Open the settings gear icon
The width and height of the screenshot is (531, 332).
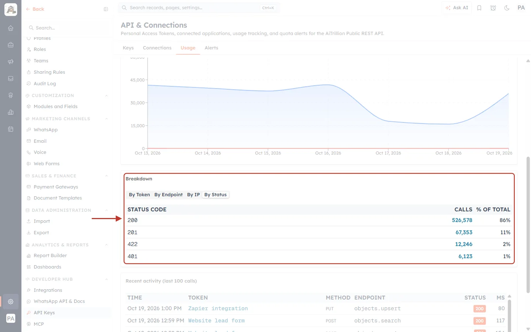pos(11,301)
